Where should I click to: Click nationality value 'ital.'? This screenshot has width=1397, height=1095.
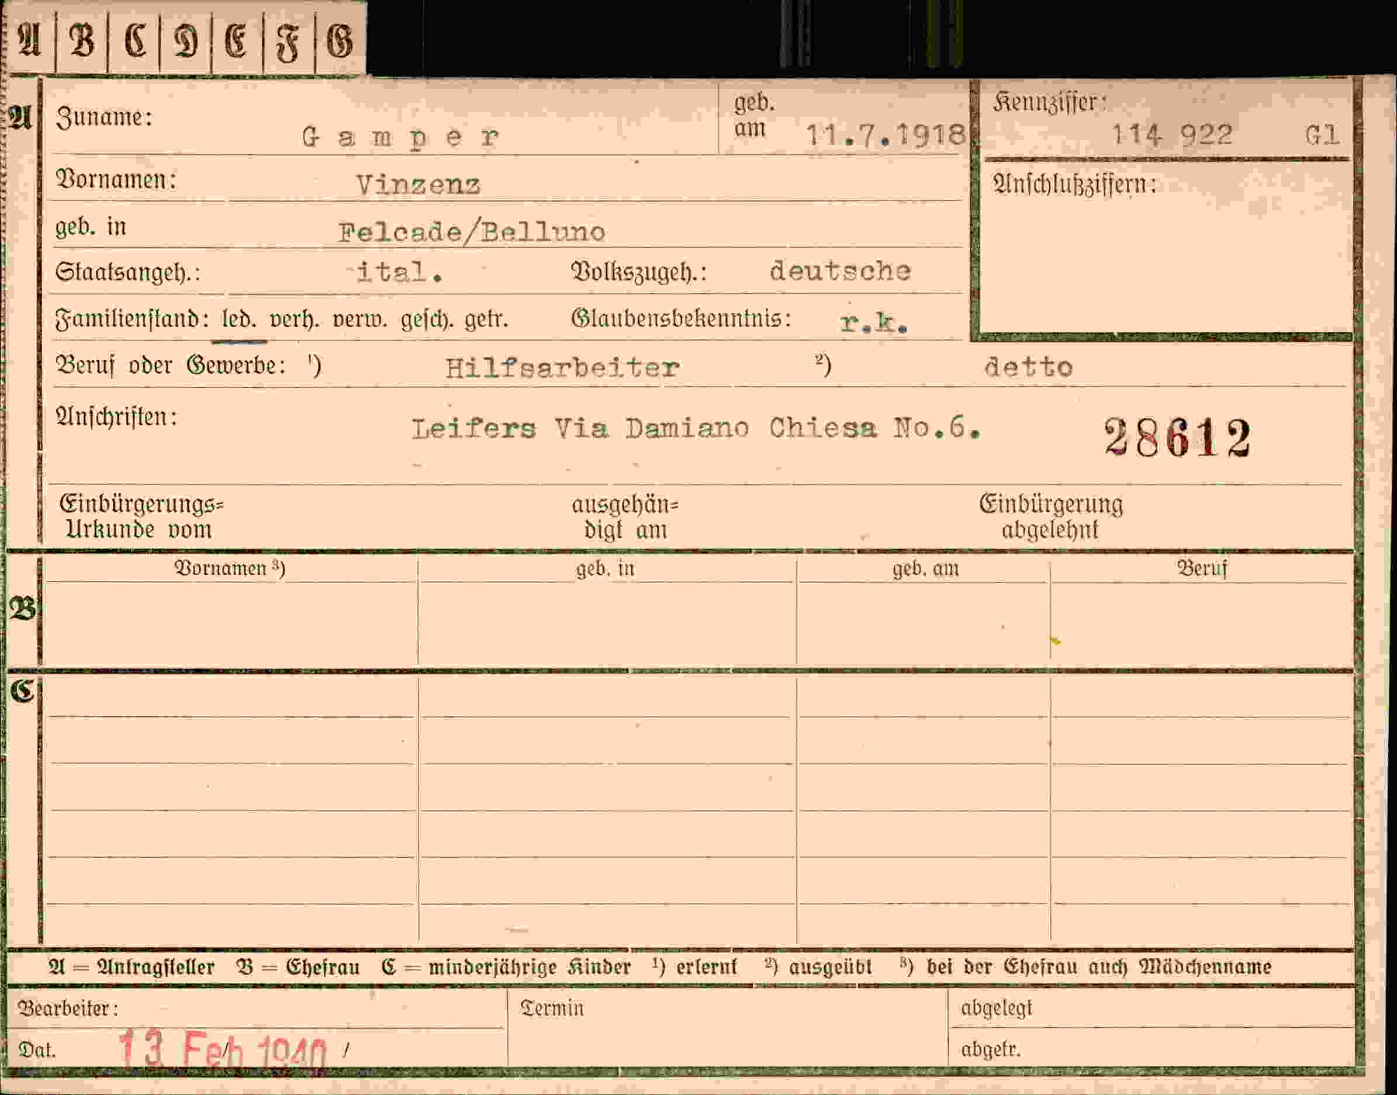[x=399, y=272]
